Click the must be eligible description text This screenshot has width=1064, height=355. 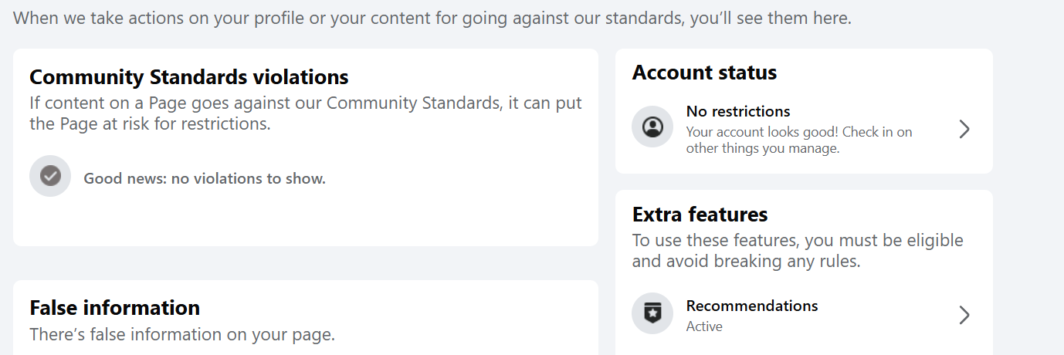798,251
